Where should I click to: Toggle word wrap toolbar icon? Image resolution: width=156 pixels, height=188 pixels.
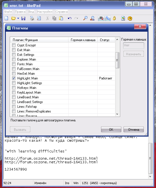(101, 18)
